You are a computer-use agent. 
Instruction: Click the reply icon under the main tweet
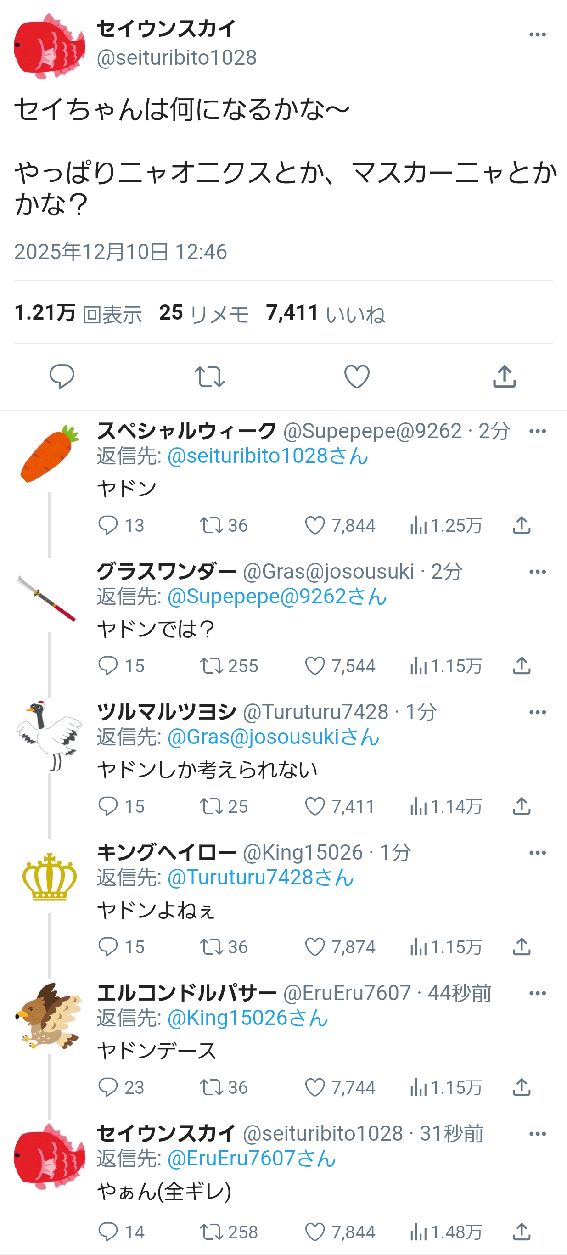(x=62, y=377)
